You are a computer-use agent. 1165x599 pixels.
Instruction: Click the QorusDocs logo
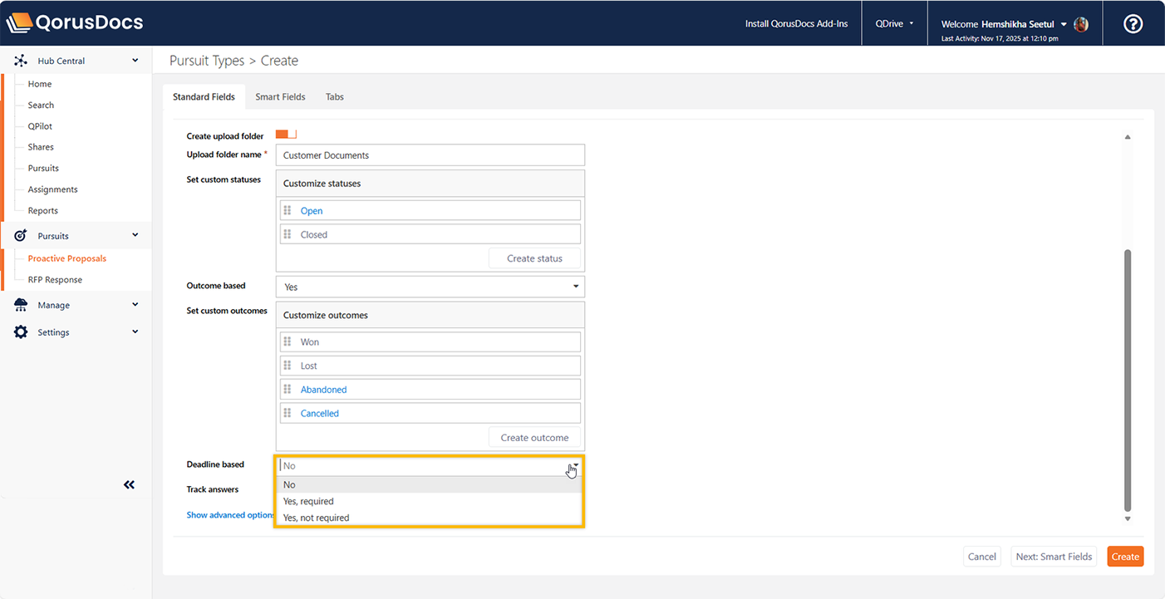(x=75, y=22)
